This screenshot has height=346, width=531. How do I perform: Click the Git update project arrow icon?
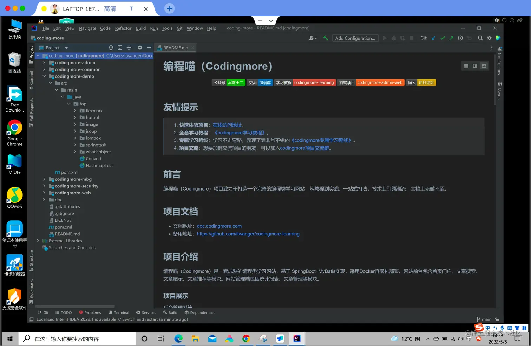coord(433,38)
